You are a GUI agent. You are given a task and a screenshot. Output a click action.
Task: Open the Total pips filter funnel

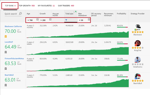[66, 20]
